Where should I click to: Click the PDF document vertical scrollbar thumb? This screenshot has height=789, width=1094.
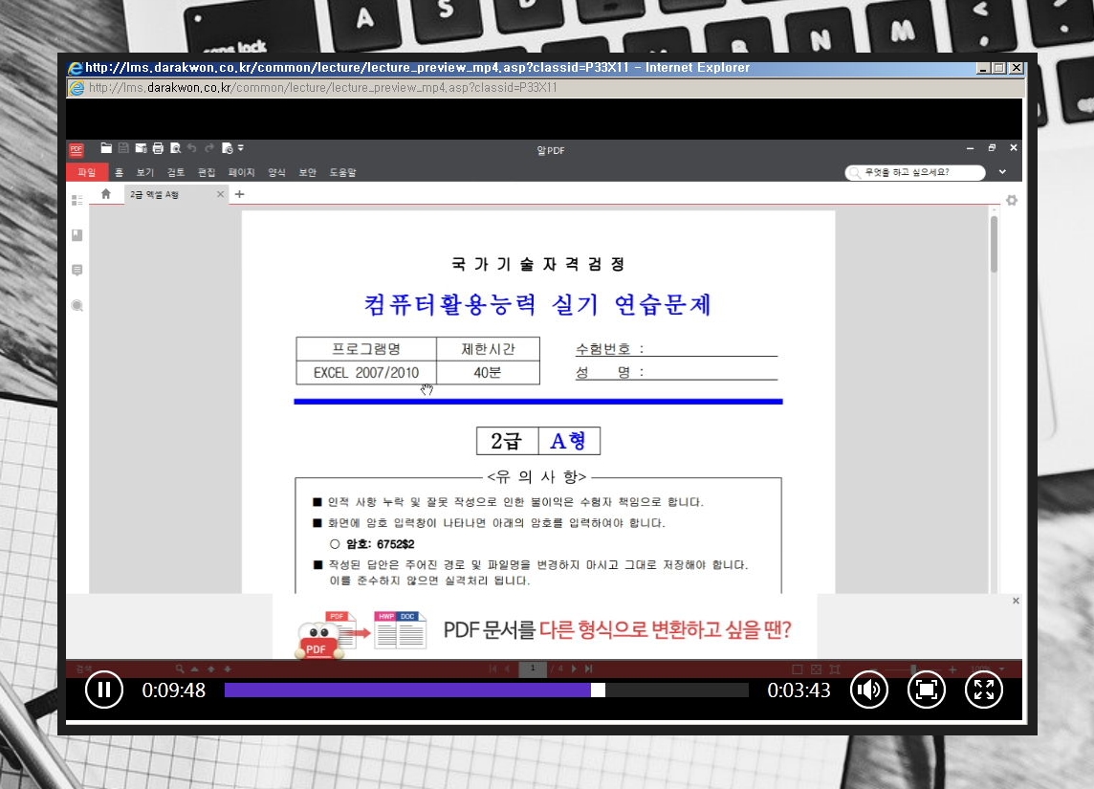(994, 244)
